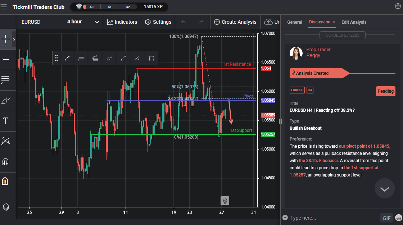This screenshot has width=403, height=225.
Task: Click the level badge trophy icon
Action: [x=80, y=6]
